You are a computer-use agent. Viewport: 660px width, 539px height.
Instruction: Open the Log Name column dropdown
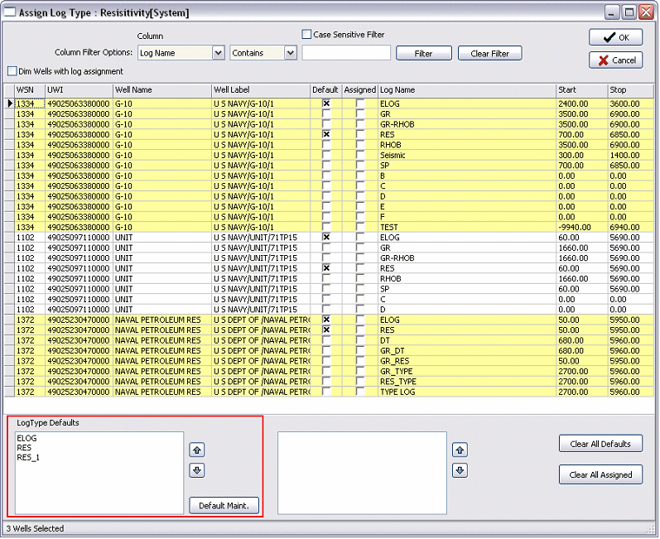click(x=218, y=53)
